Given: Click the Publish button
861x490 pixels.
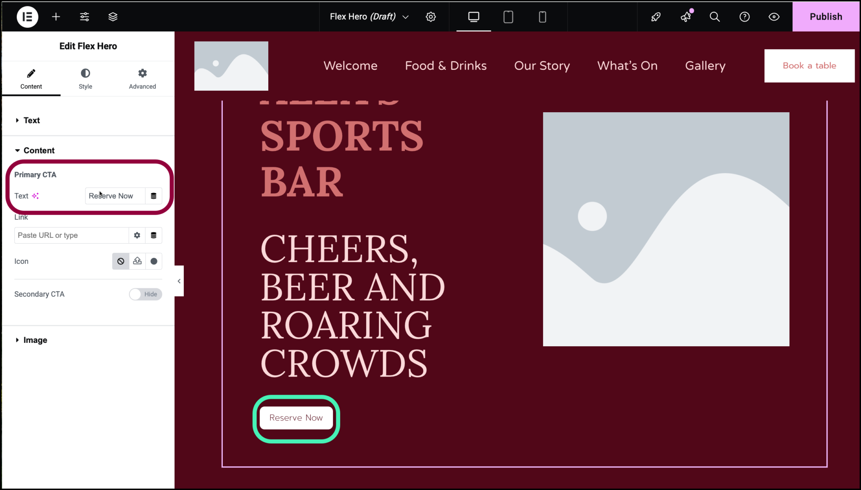Looking at the screenshot, I should tap(825, 17).
